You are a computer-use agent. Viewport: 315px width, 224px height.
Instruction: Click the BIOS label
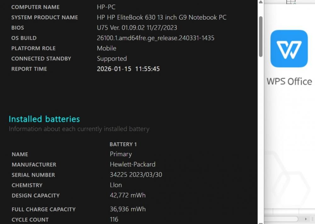point(17,28)
